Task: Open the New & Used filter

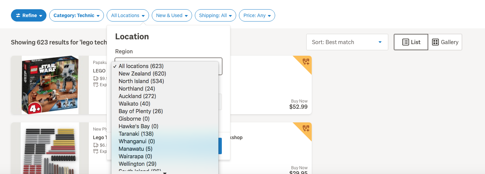Action: (172, 15)
